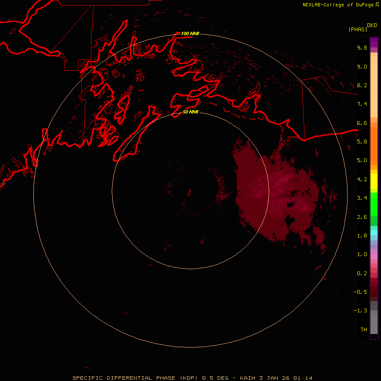Click the bright green color bar segment
The image size is (381, 381).
(374, 204)
